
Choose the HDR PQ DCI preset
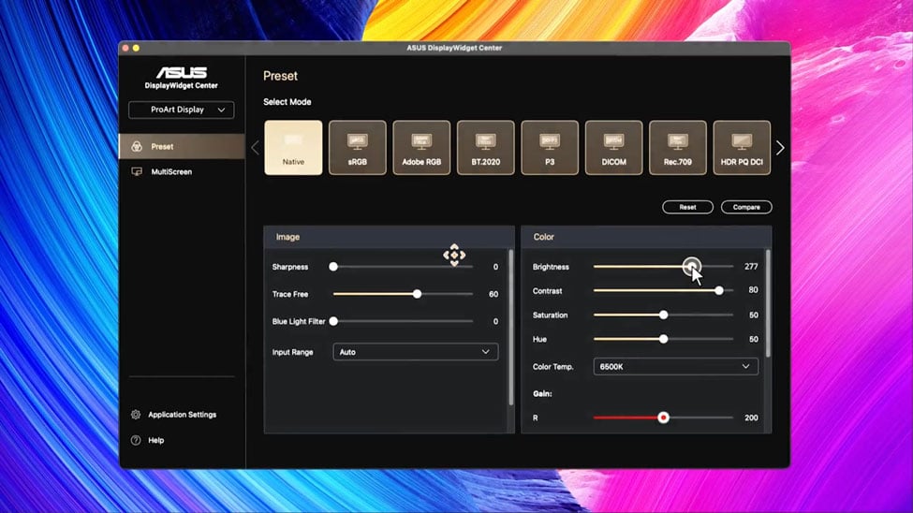[742, 147]
